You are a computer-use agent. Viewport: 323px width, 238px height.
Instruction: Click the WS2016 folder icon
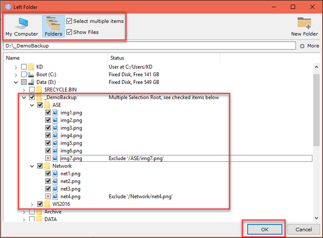tap(47, 204)
